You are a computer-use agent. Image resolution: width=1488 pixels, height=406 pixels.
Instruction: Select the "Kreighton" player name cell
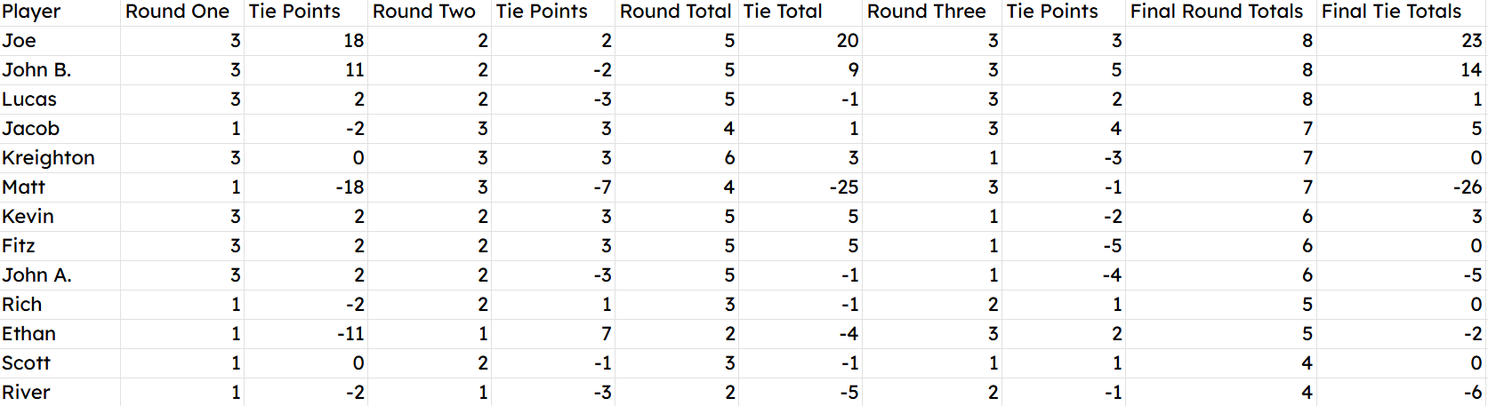(x=48, y=158)
